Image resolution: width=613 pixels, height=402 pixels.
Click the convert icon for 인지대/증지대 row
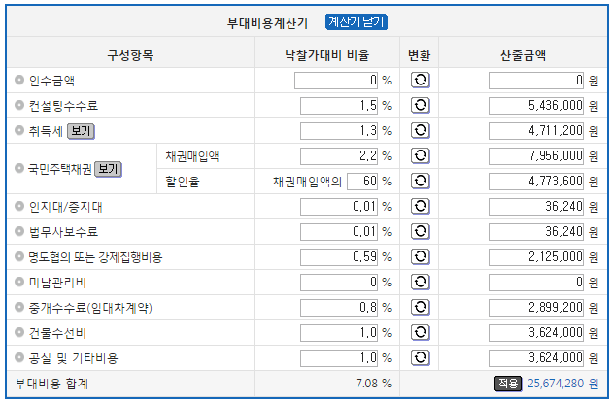pyautogui.click(x=421, y=206)
